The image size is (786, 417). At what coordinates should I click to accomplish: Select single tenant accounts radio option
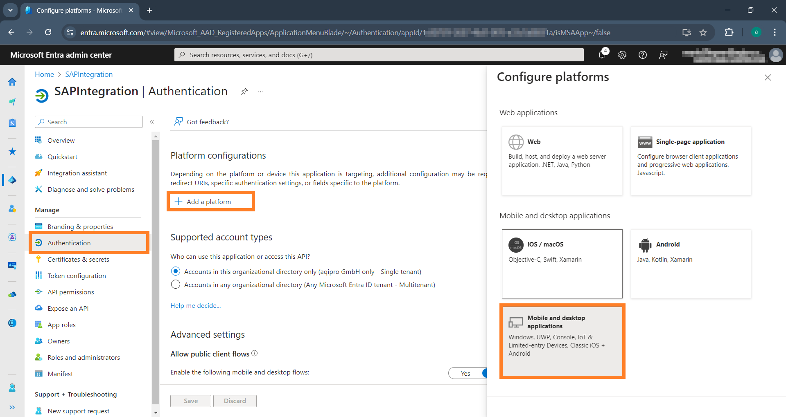pos(176,271)
